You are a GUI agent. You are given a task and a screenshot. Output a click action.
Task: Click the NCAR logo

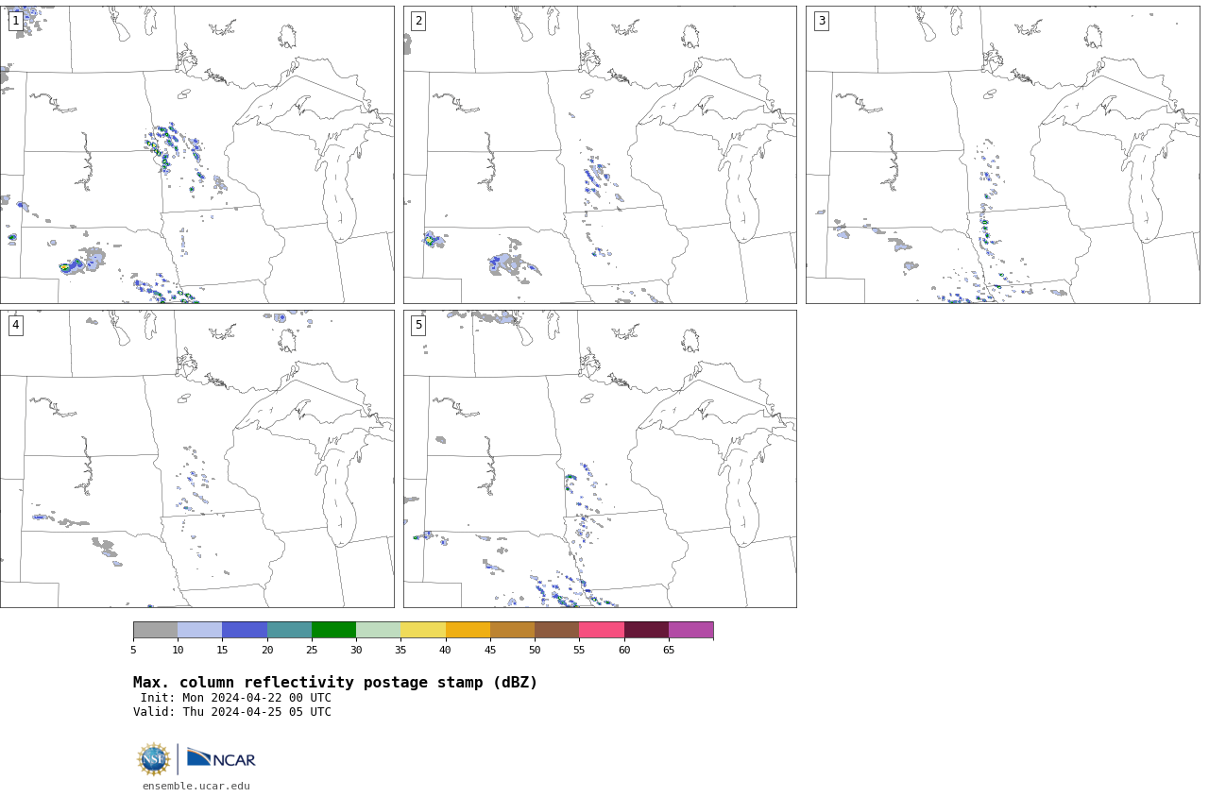(221, 759)
